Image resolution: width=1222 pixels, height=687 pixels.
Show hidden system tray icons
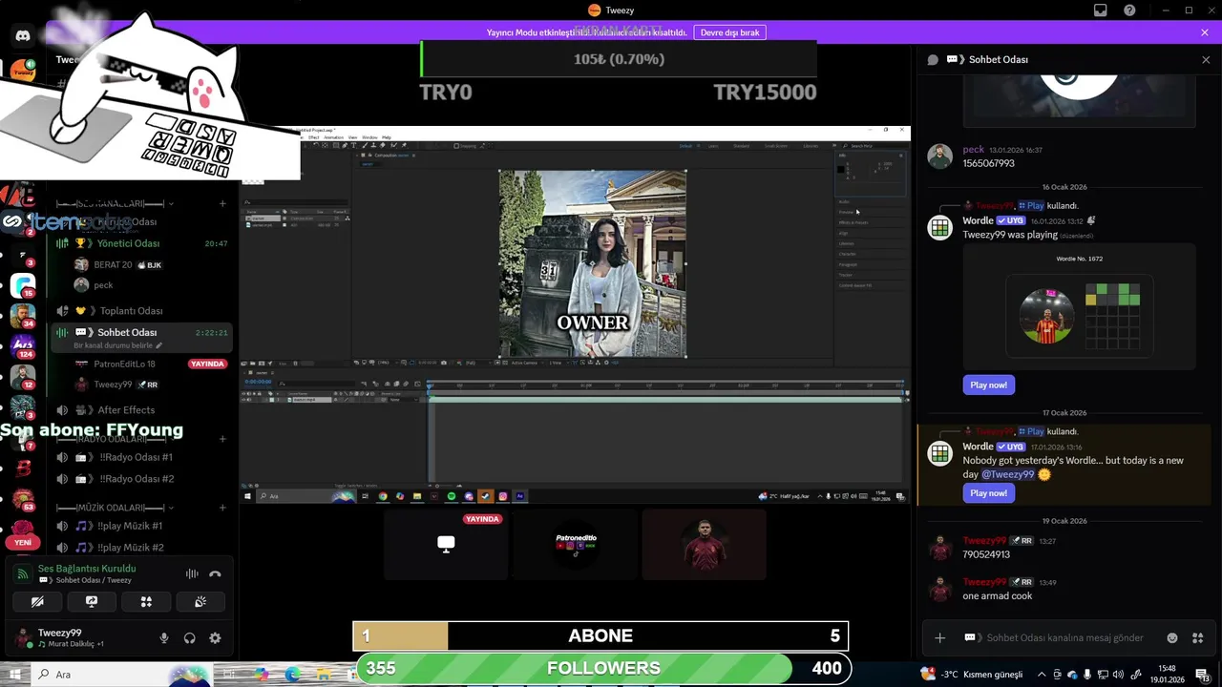point(1042,674)
